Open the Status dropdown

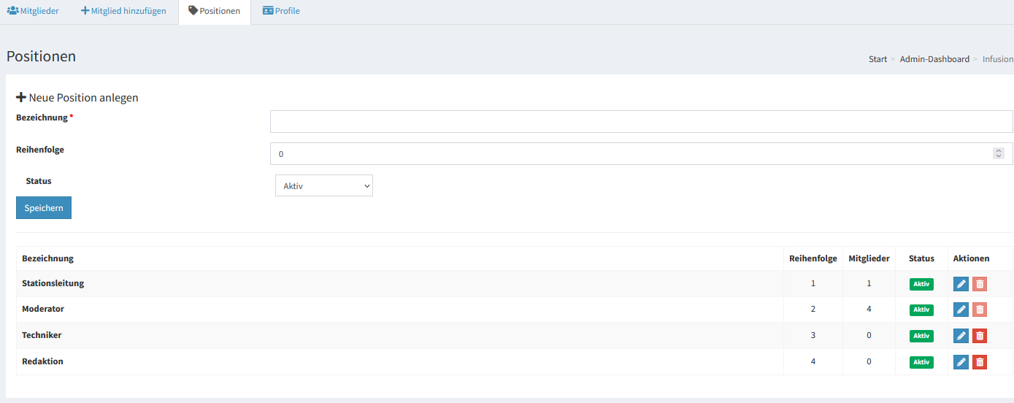click(x=323, y=185)
